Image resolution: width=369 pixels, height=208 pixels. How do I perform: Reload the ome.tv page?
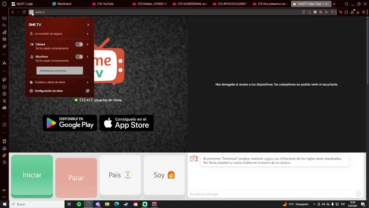[x=24, y=12]
